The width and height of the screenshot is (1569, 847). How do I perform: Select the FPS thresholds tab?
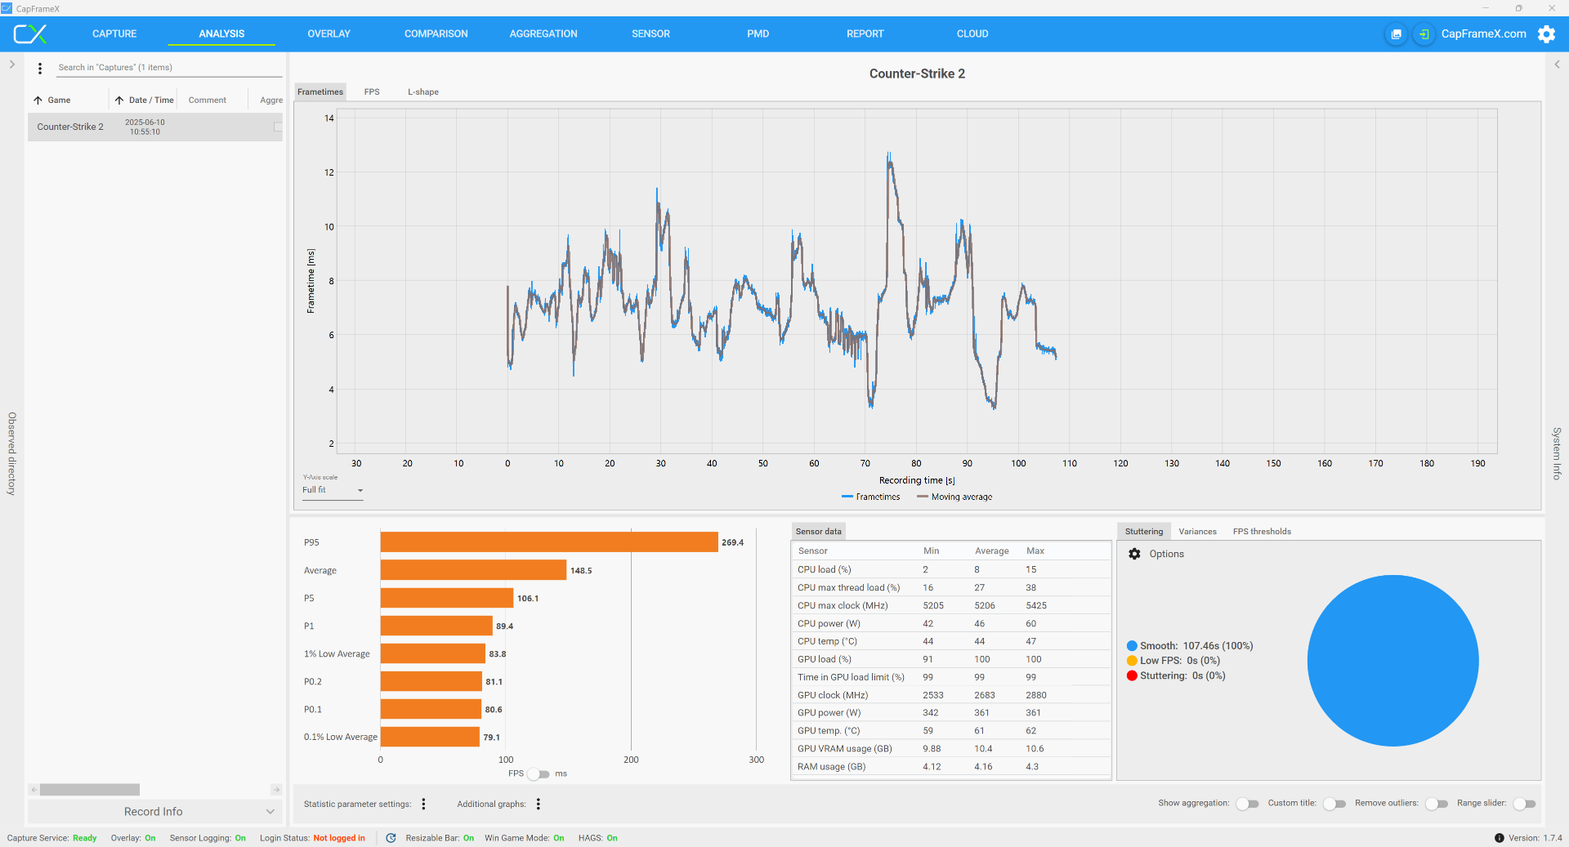click(x=1262, y=532)
